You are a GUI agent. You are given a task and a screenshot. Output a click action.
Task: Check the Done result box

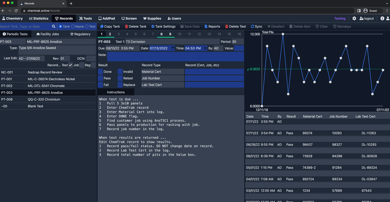tap(101, 72)
